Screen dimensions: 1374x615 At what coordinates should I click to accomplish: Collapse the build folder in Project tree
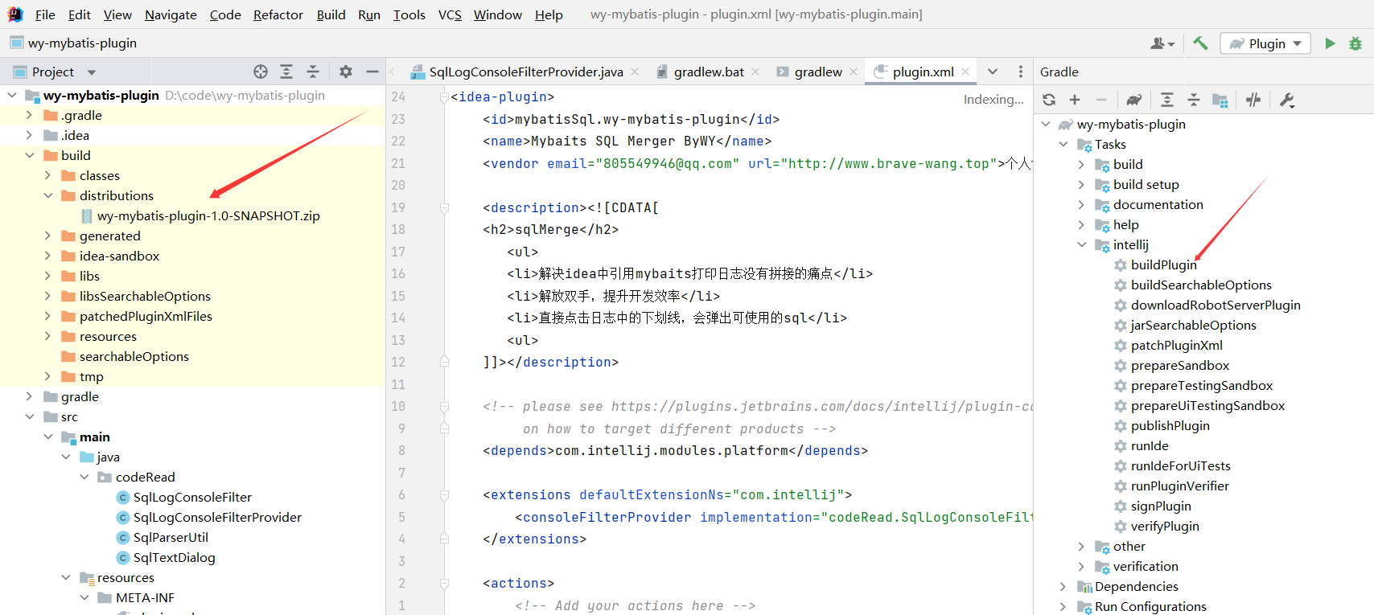(x=30, y=155)
